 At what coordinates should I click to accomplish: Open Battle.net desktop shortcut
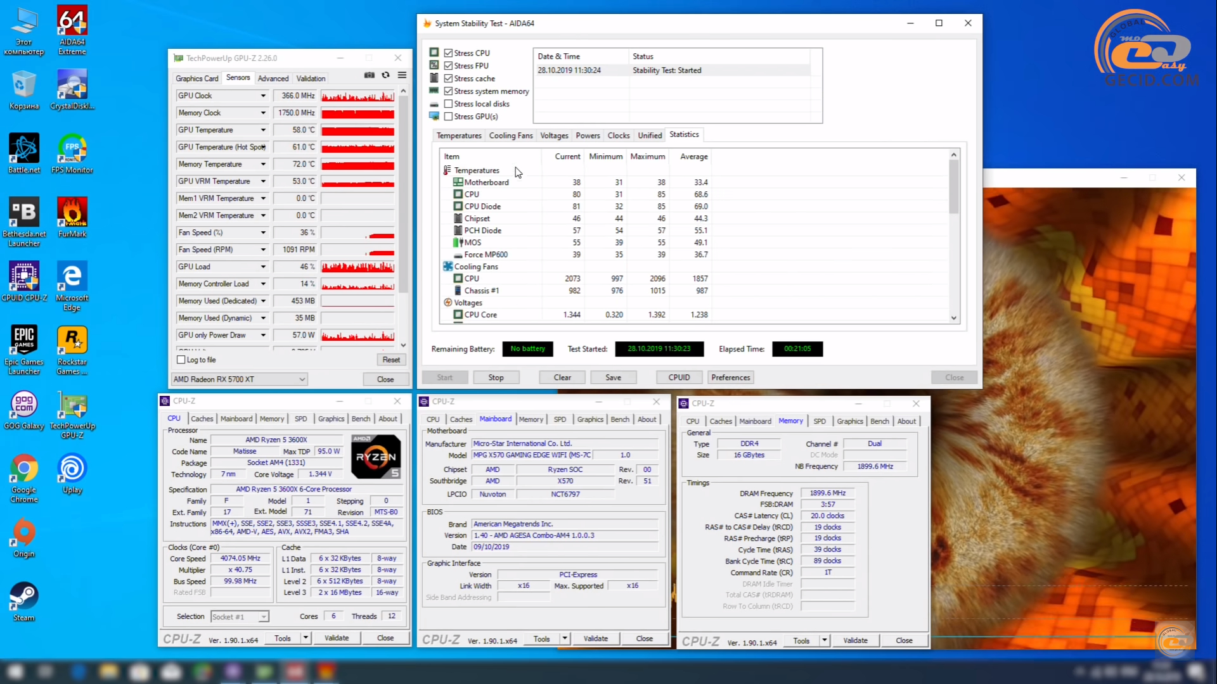(x=24, y=153)
